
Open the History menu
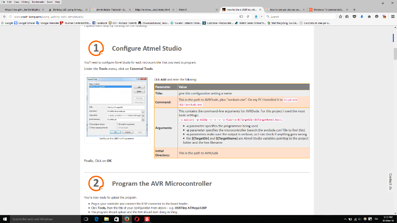coord(25,2)
